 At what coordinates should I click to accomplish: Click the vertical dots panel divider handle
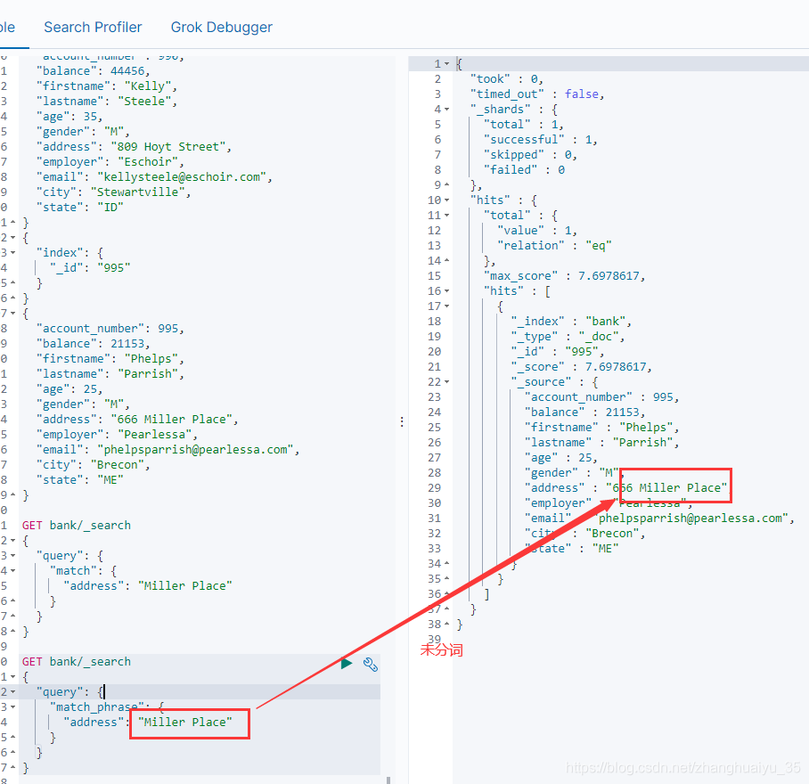[402, 421]
